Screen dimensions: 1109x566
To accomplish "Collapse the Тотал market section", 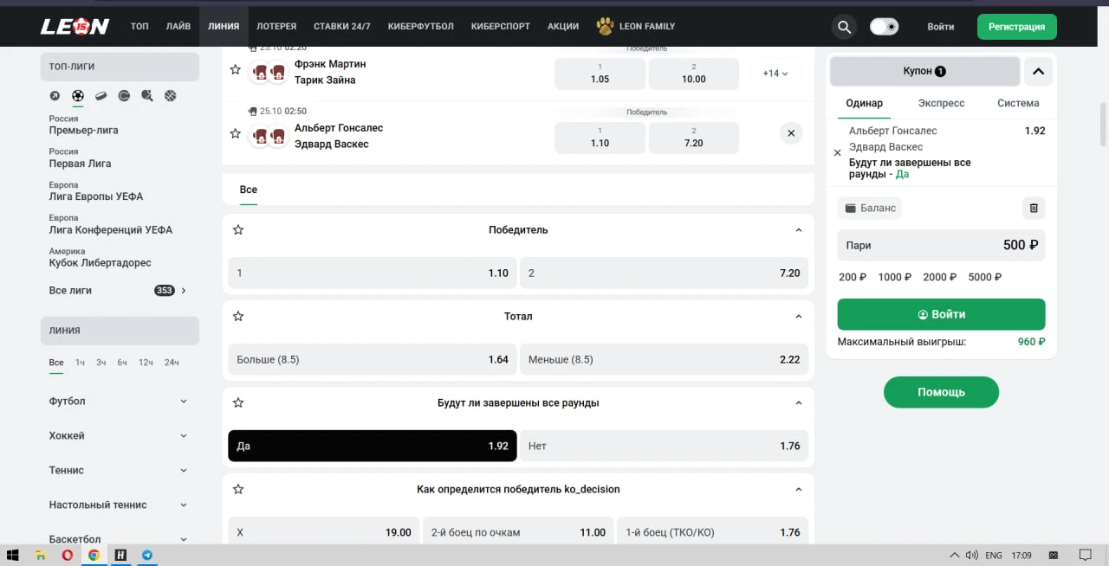I will pyautogui.click(x=799, y=317).
